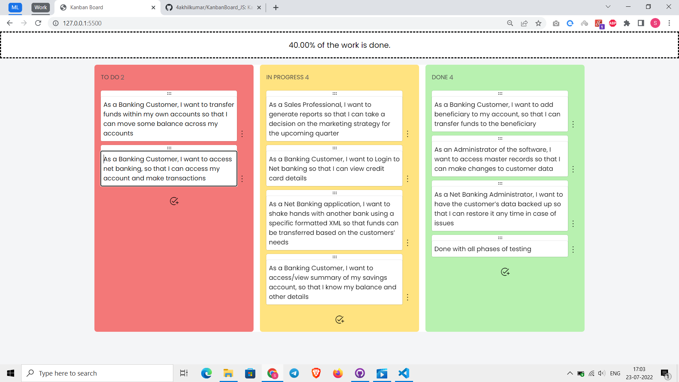Open Telegram from the taskbar
Image resolution: width=679 pixels, height=382 pixels.
pos(294,373)
